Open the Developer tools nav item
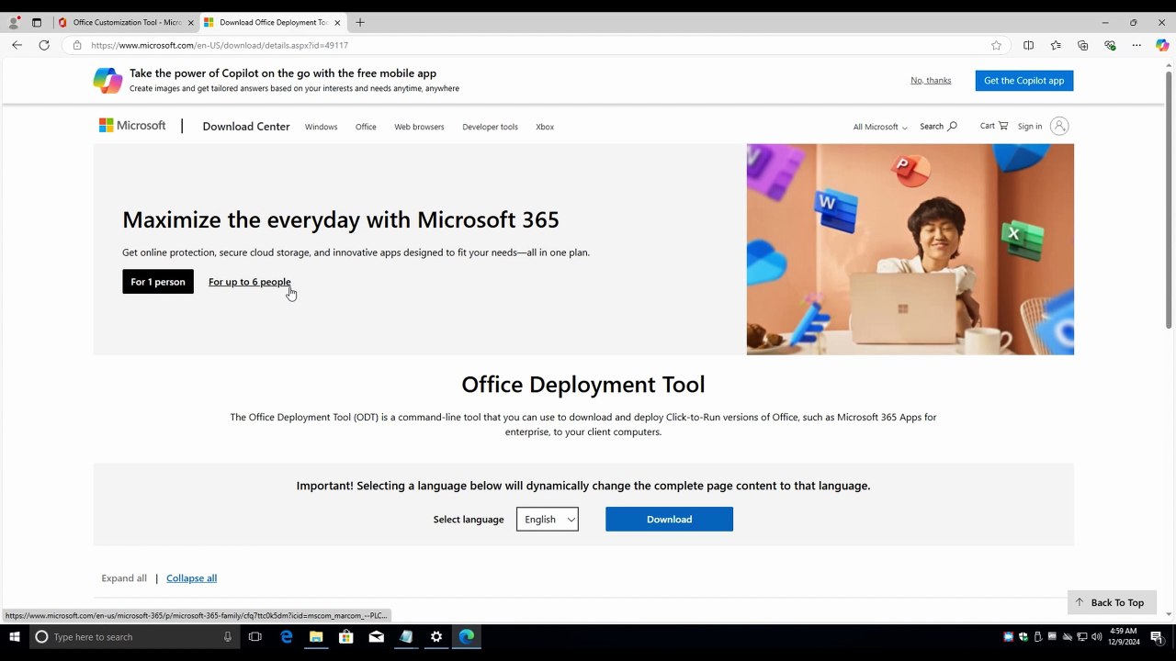The image size is (1176, 661). (490, 127)
